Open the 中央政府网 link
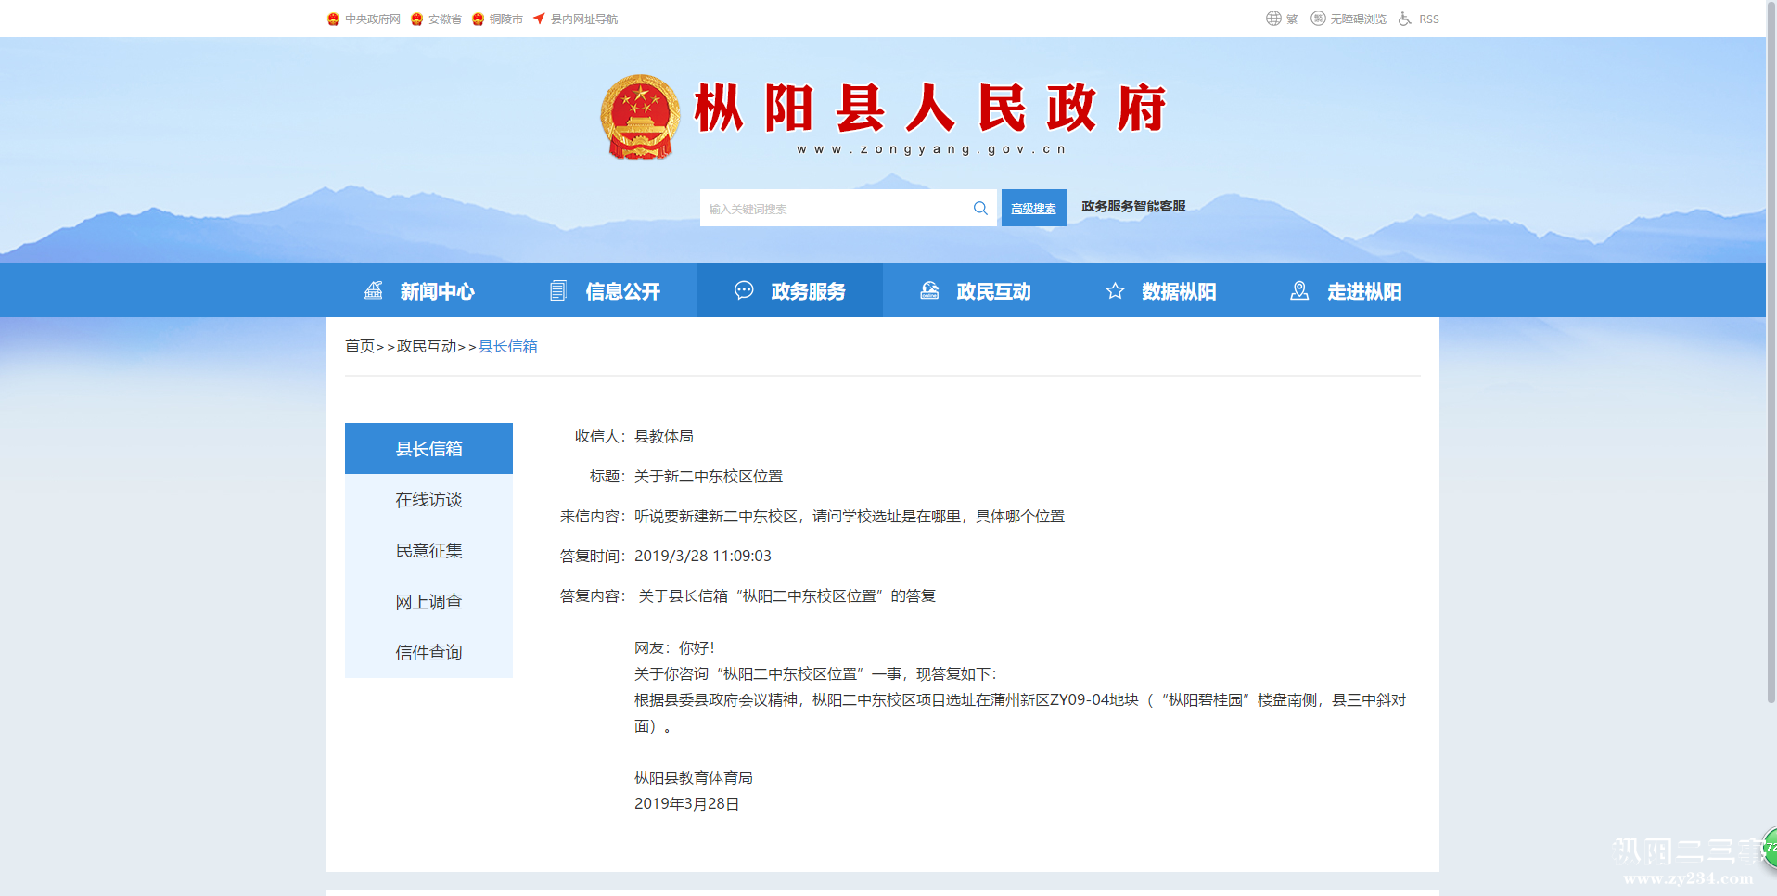Screen dimensions: 1777x896 click(372, 19)
